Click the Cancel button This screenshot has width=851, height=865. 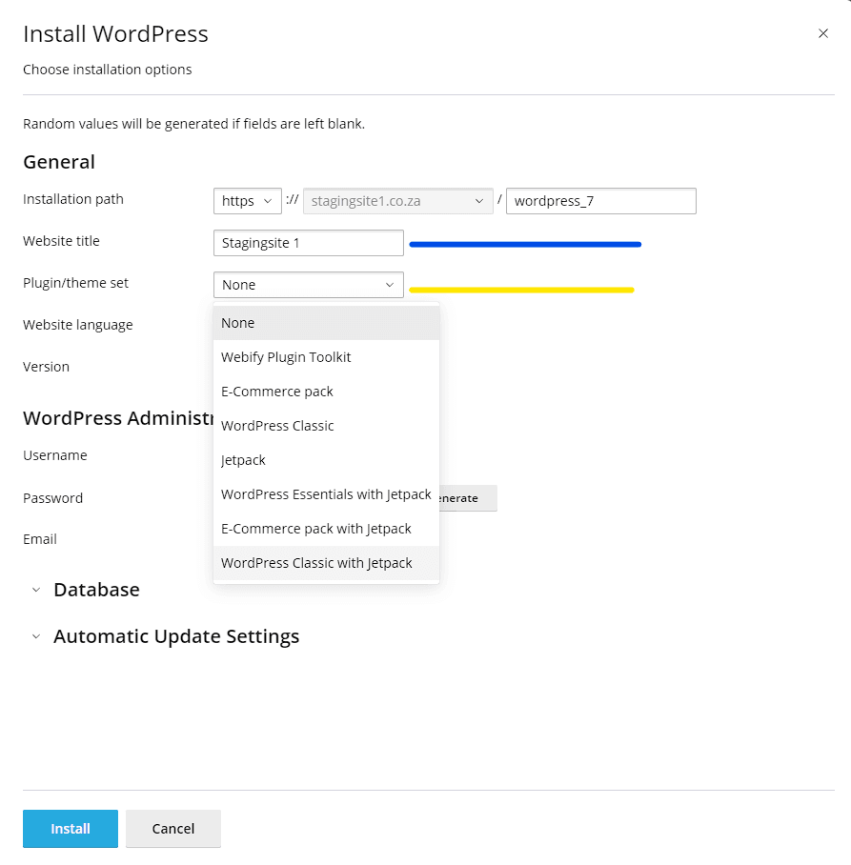(173, 828)
